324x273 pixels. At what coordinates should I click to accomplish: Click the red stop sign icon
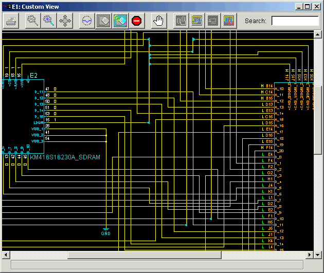click(137, 21)
